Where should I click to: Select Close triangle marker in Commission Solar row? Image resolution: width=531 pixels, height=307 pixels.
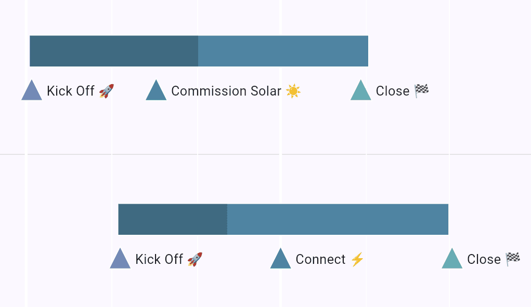point(361,92)
